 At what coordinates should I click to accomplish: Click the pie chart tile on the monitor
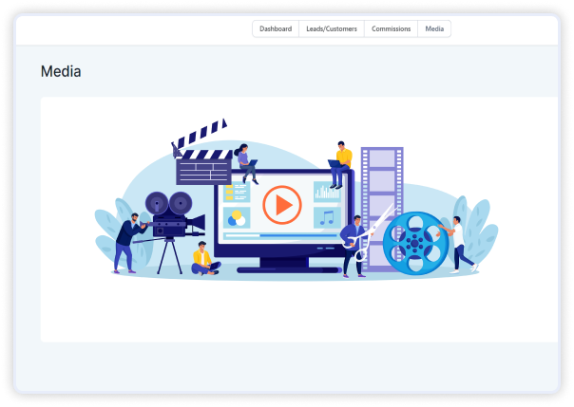pyautogui.click(x=236, y=218)
